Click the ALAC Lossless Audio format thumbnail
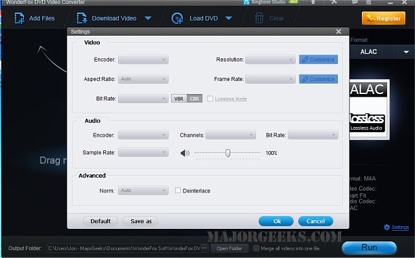 pos(368,110)
